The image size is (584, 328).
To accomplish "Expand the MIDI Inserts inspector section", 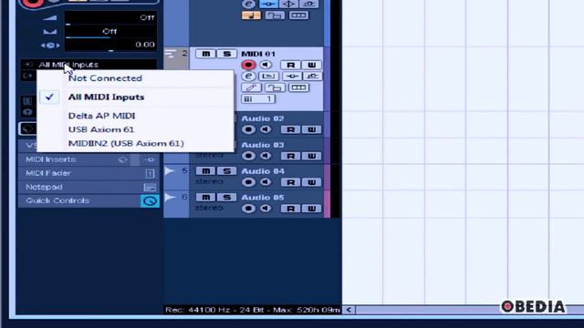I will 89,159.
